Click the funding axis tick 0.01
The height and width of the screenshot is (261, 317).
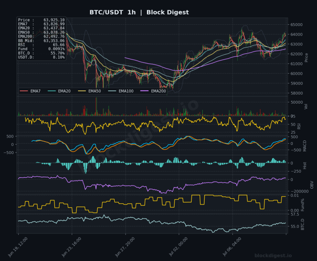pos(295,195)
